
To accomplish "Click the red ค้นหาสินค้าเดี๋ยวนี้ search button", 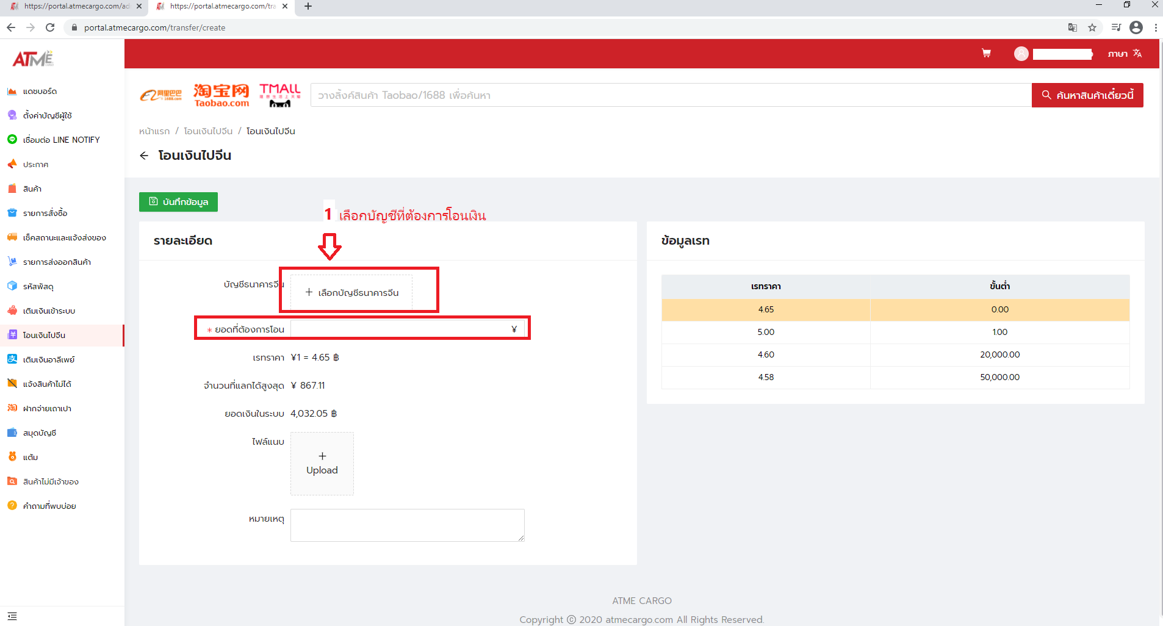I will [1087, 95].
